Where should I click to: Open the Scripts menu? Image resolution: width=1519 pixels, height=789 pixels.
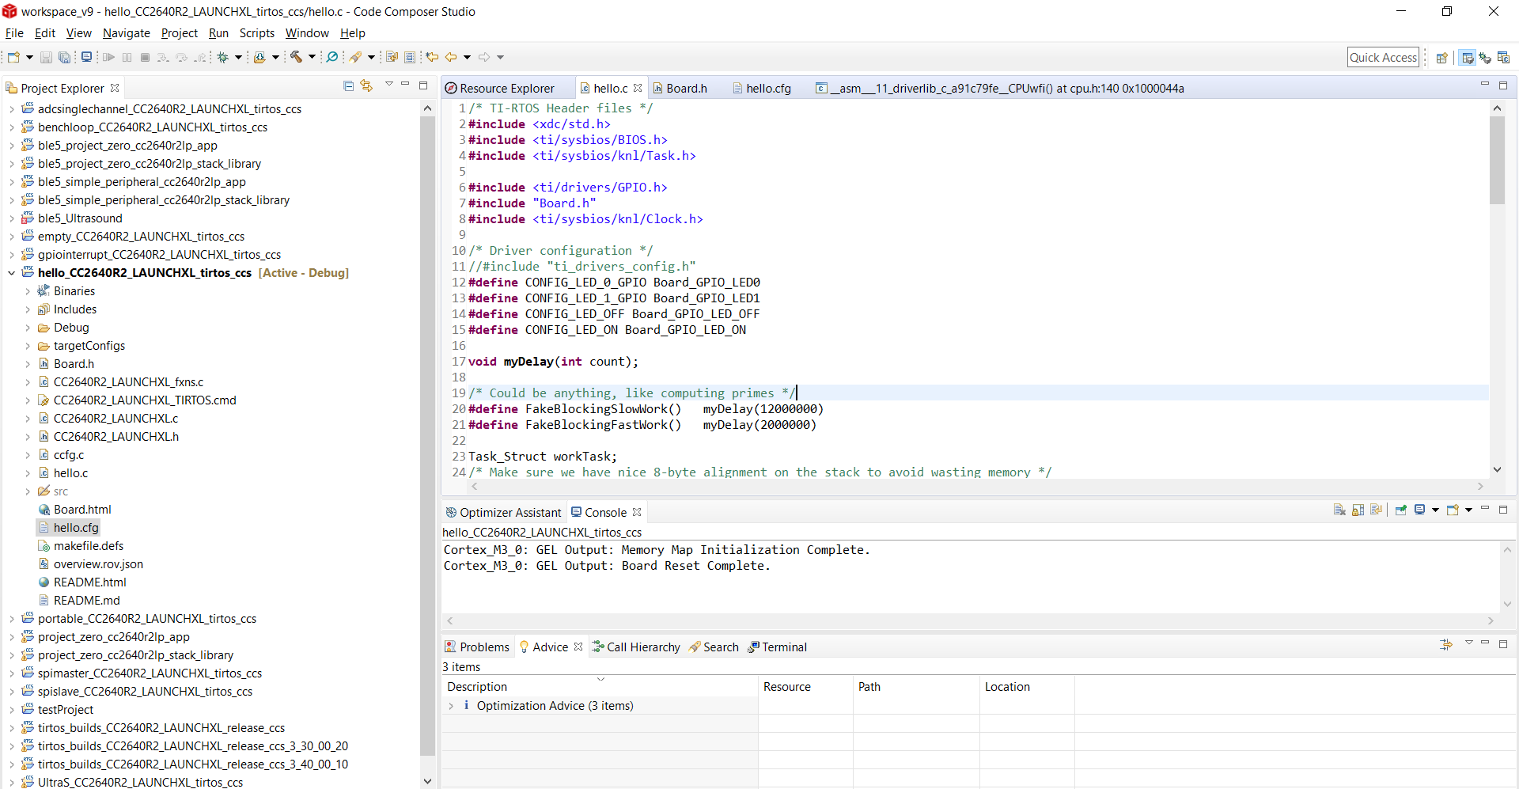256,33
